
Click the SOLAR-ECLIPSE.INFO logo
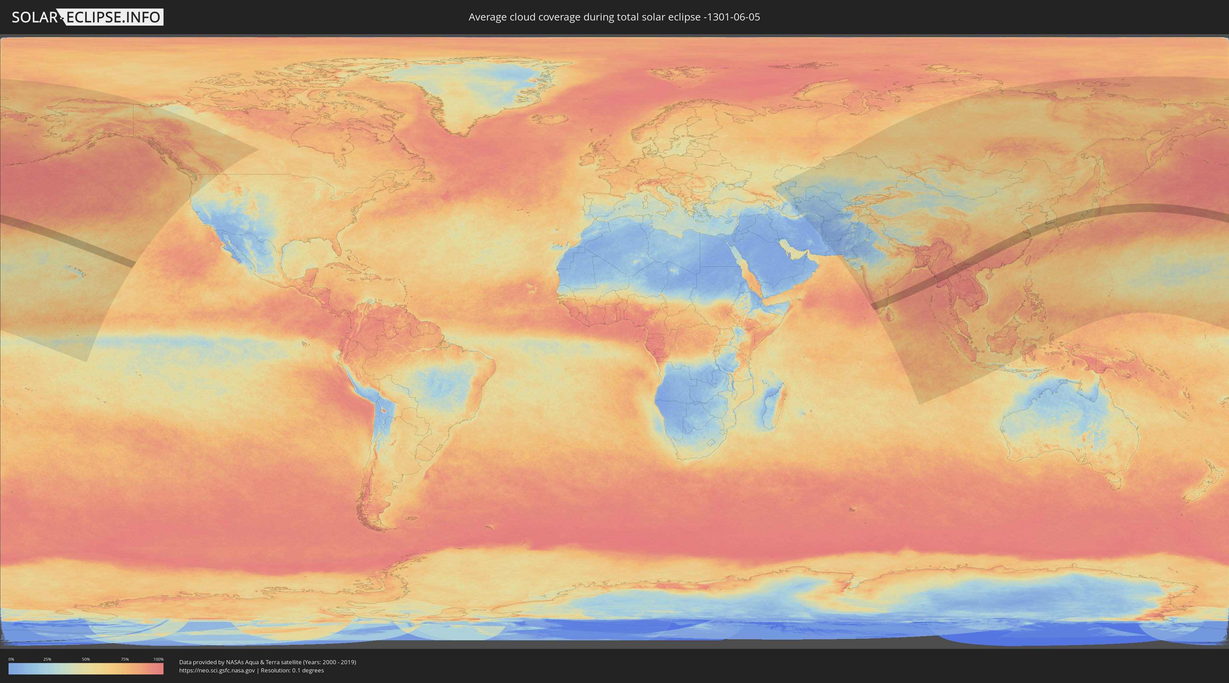[87, 17]
